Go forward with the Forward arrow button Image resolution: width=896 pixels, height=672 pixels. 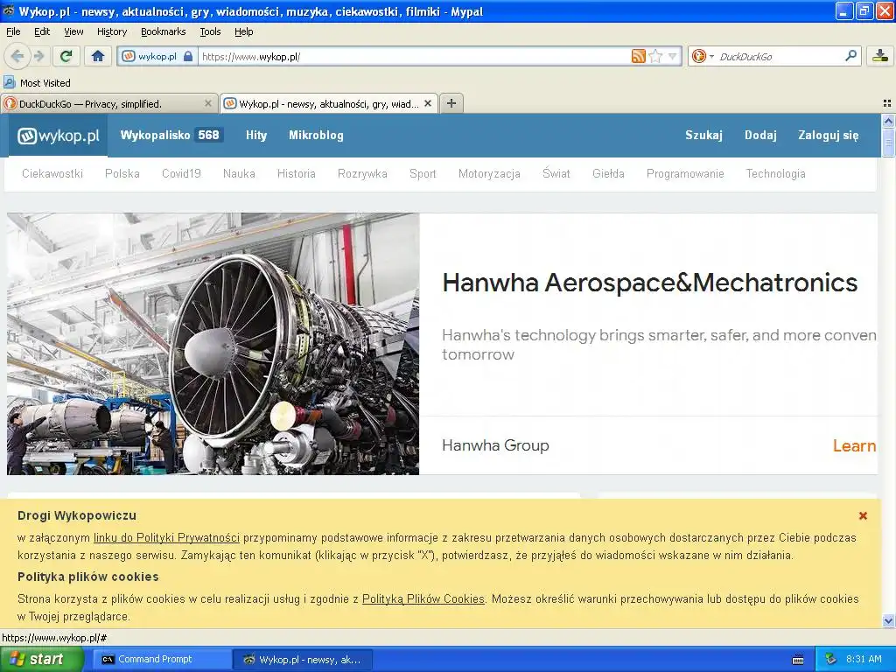point(38,56)
